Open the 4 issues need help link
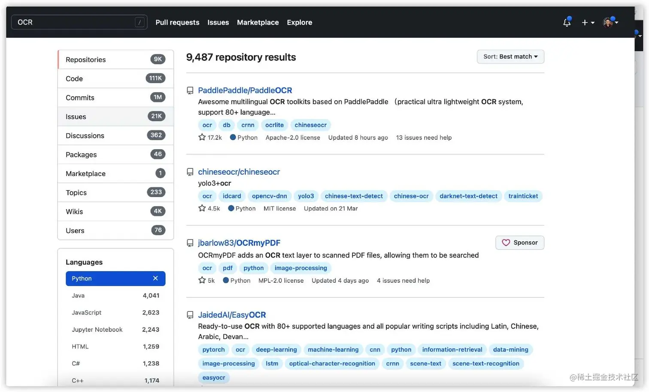The image size is (649, 392). [403, 281]
